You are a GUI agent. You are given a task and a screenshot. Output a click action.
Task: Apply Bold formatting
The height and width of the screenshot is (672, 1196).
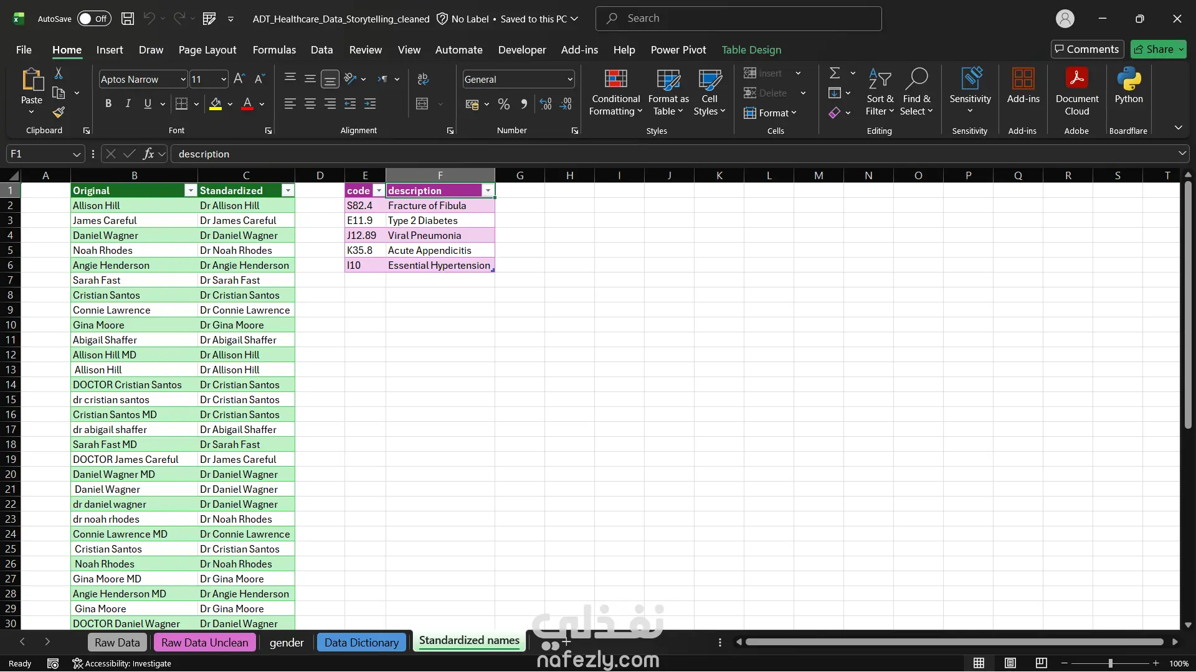tap(108, 104)
